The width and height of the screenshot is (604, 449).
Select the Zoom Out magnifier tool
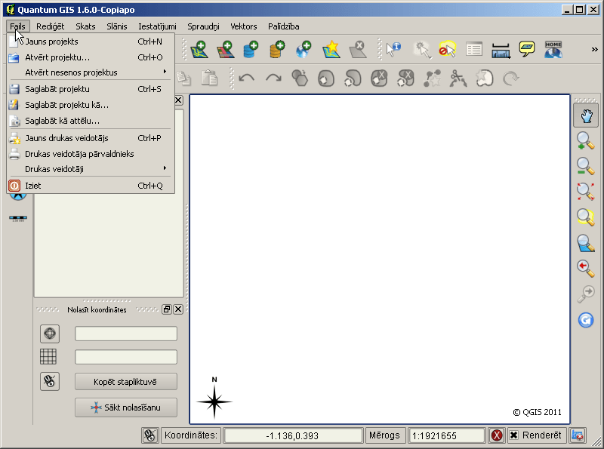tap(586, 166)
